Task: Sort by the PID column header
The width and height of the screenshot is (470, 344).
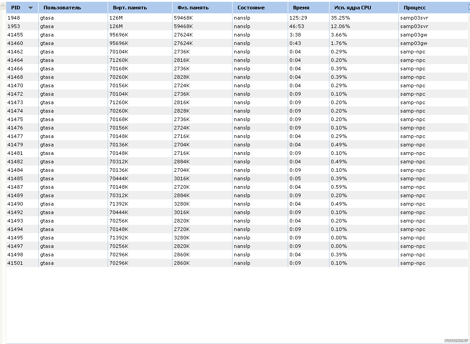Action: 22,8
